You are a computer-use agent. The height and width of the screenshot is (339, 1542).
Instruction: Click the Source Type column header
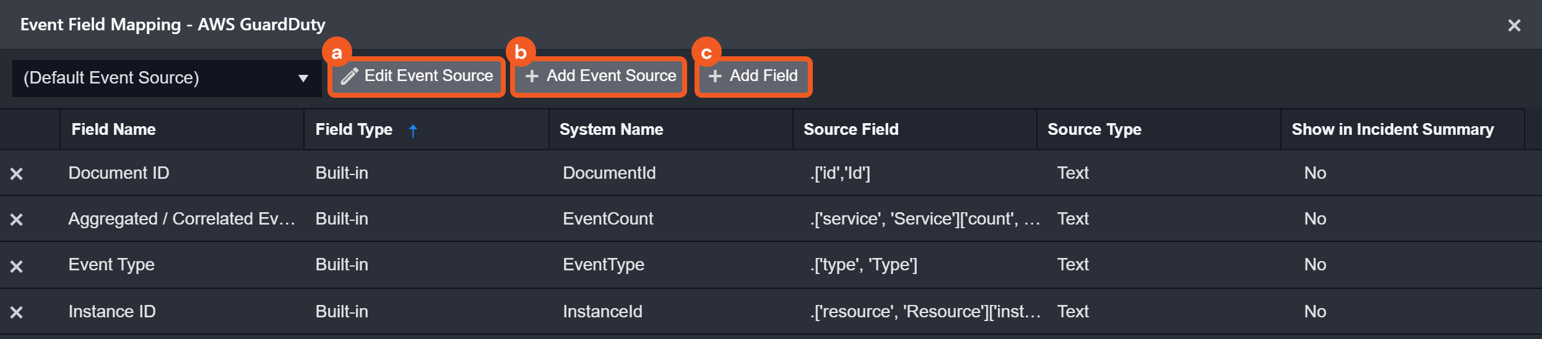[1094, 129]
